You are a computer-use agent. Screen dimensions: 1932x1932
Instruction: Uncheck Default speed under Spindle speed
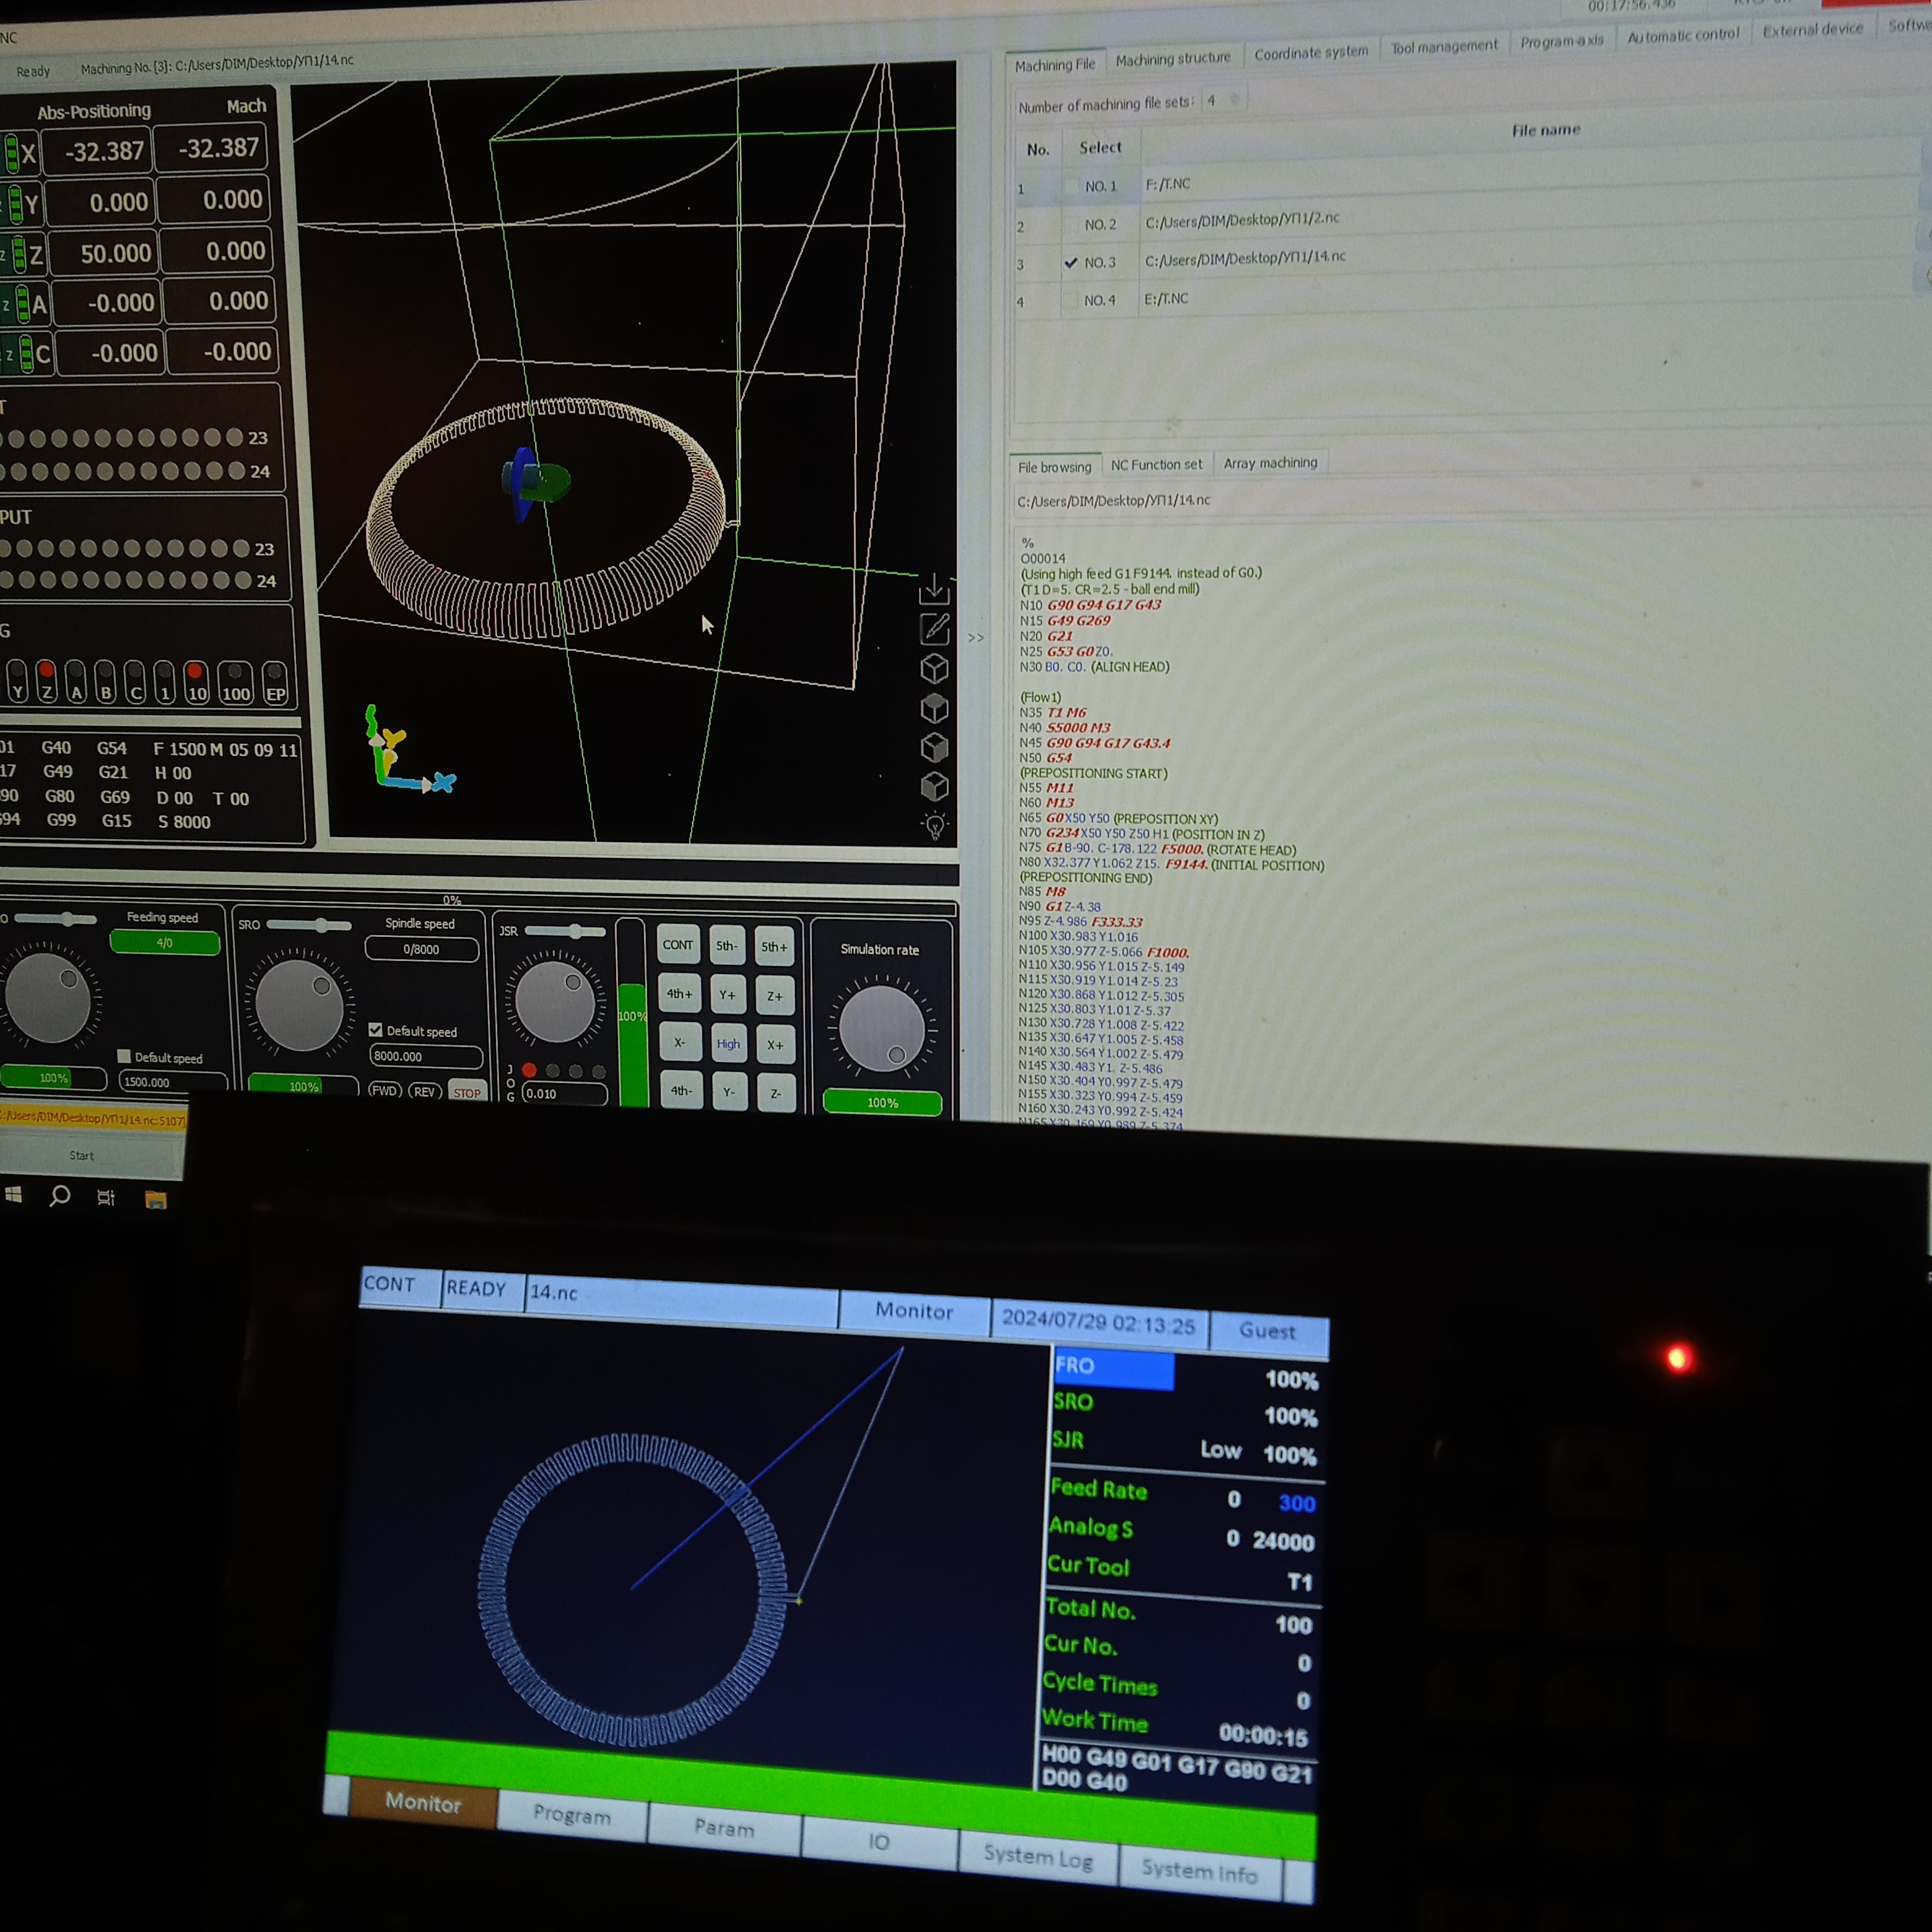pos(376,1030)
